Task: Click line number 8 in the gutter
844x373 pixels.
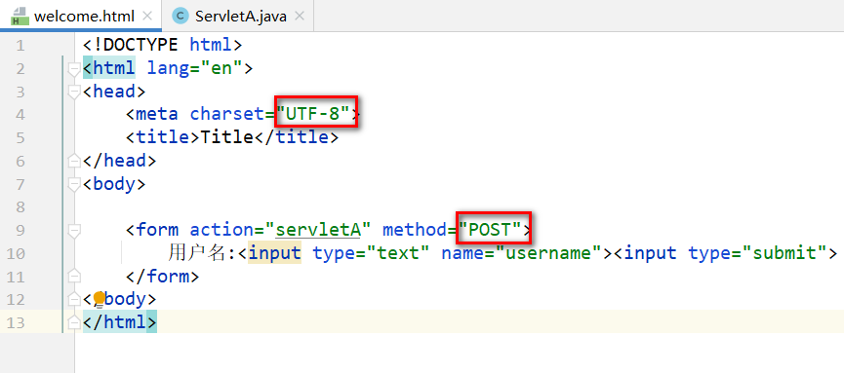Action: coord(20,206)
